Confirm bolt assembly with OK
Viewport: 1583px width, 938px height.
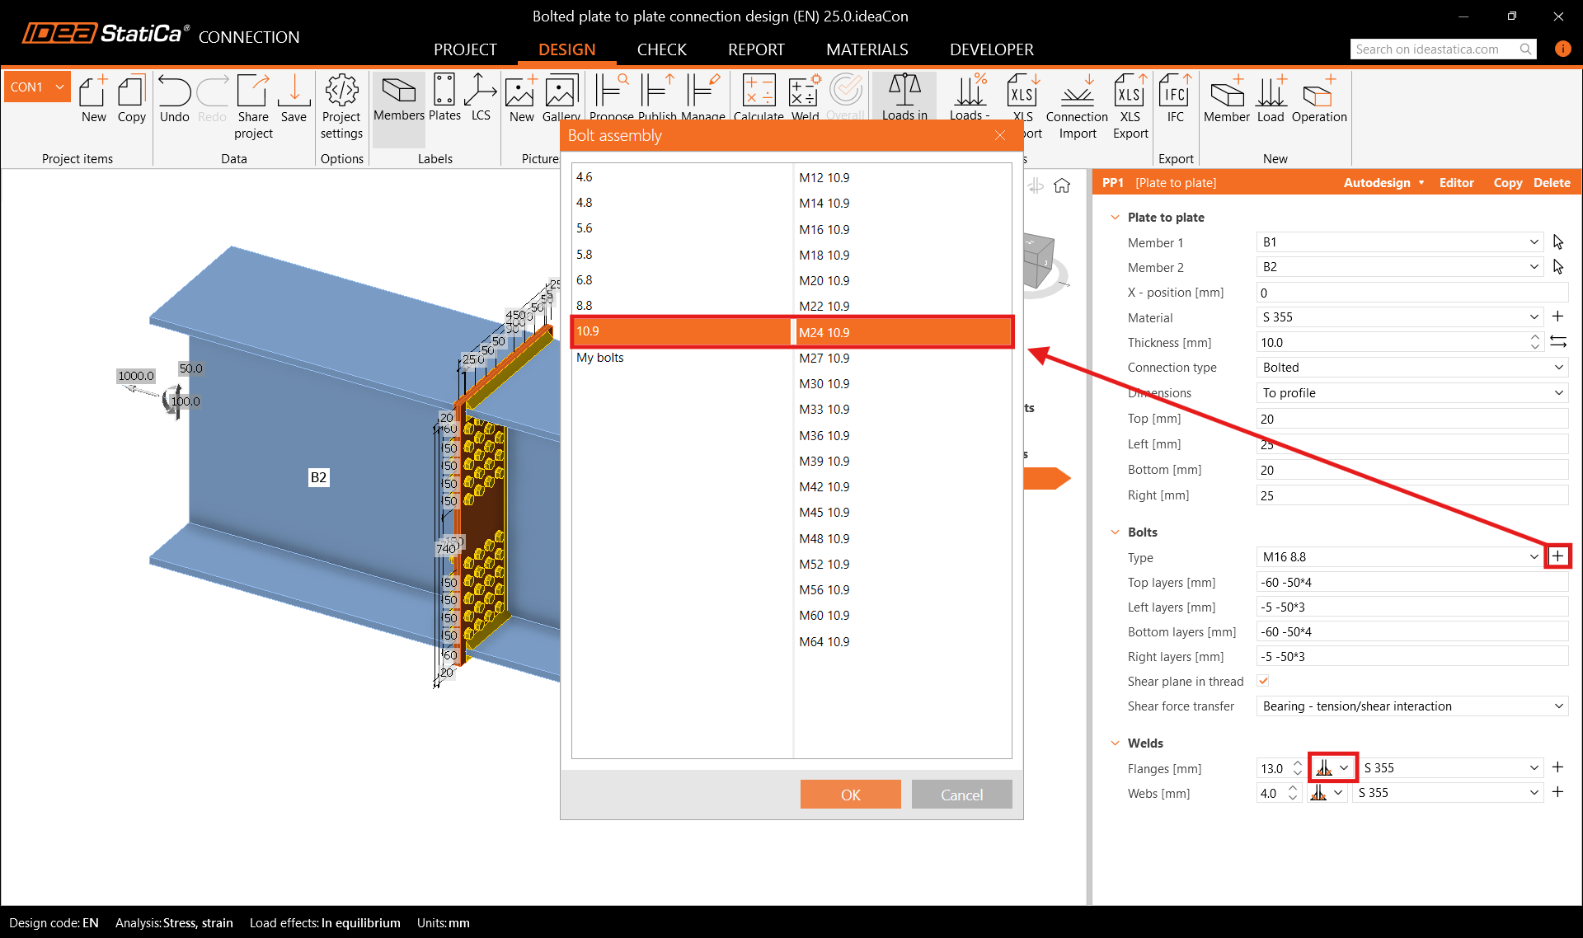tap(850, 795)
